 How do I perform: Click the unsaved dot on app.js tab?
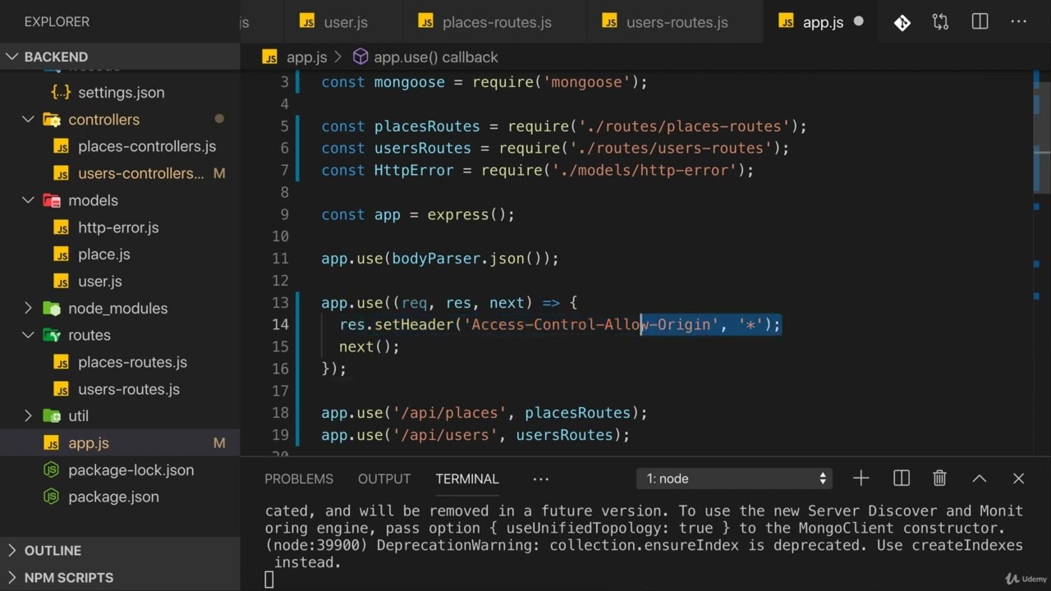coord(859,21)
